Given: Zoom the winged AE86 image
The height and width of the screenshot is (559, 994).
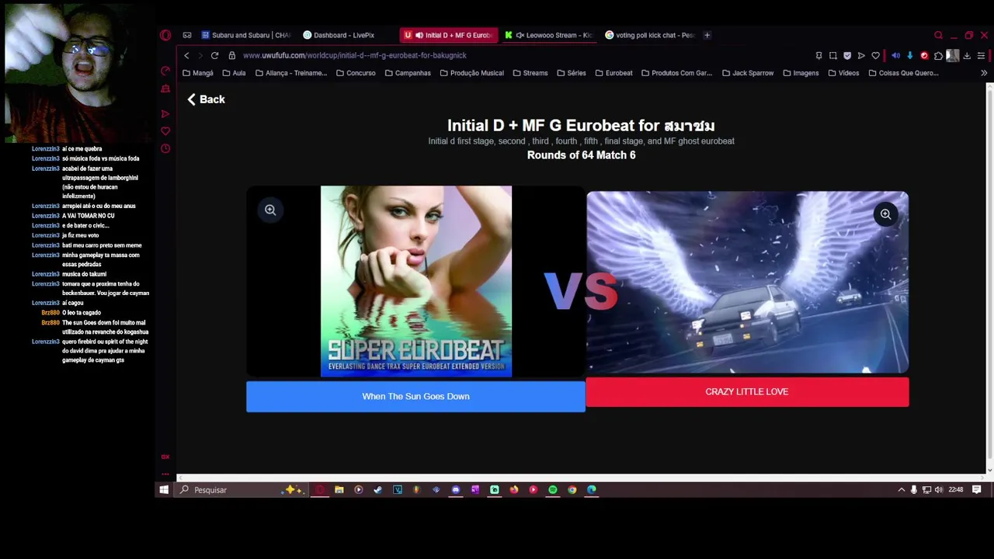Looking at the screenshot, I should pos(885,214).
